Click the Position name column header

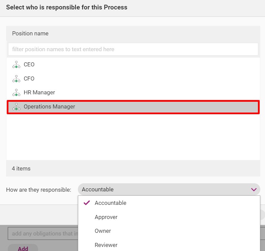point(30,33)
